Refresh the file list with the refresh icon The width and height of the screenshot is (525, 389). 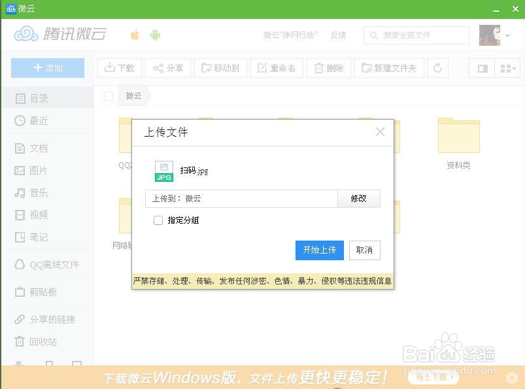[x=437, y=67]
